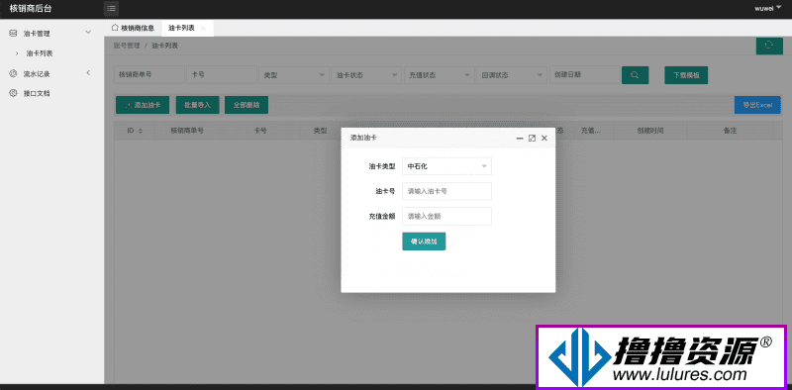Viewport: 792px width, 390px height.
Task: Click the home icon on 核销商信息 tab
Action: [x=115, y=28]
